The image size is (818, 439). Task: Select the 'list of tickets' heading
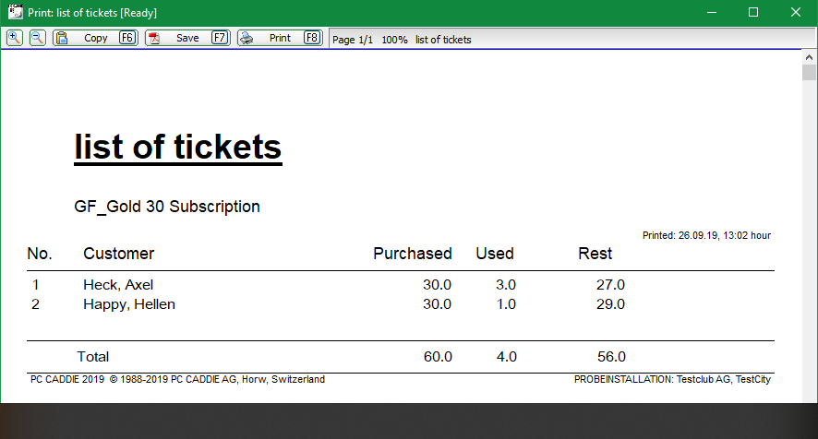(178, 147)
